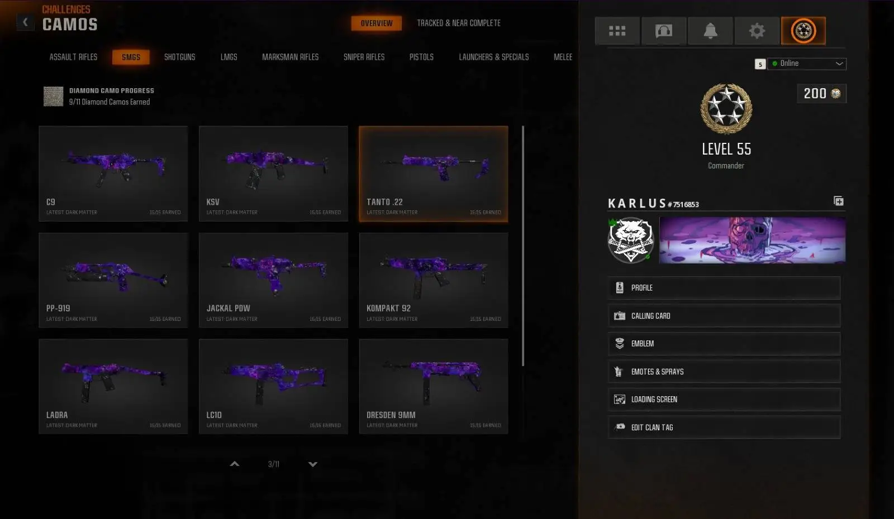Open the notifications bell icon
894x519 pixels.
click(710, 31)
